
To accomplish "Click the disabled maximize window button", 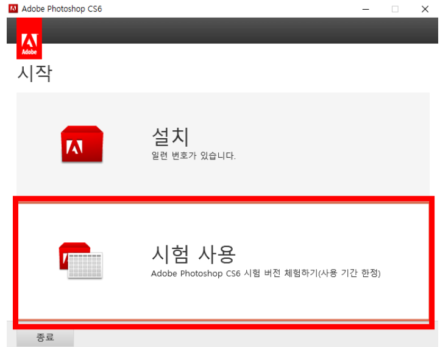I will tap(395, 9).
